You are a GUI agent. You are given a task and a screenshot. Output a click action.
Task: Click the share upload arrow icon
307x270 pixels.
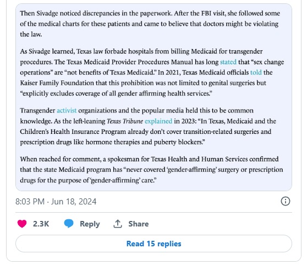tap(118, 224)
